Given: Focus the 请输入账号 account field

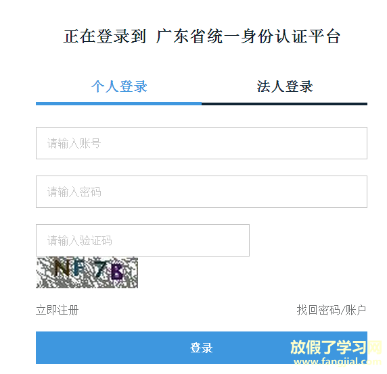Looking at the screenshot, I should [202, 143].
